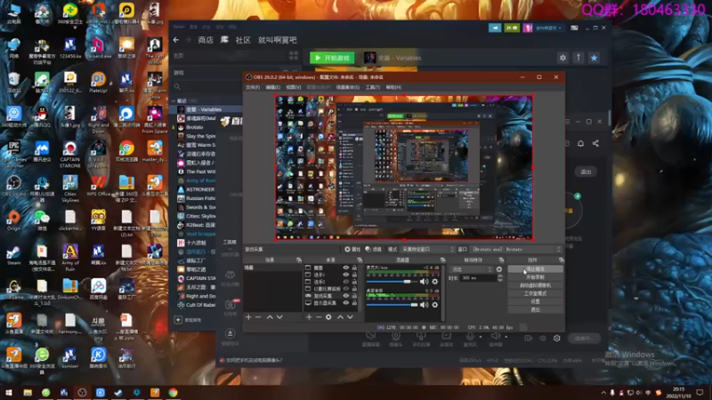Switch Steam library to grid view icon

tap(294, 56)
